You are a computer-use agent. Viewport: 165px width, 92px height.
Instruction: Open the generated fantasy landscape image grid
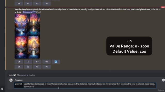pyautogui.click(x=27, y=36)
